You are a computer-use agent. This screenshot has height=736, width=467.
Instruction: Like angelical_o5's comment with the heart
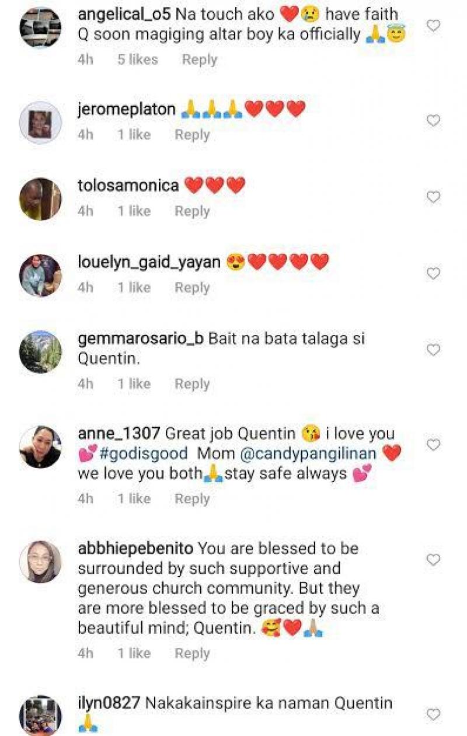(x=433, y=26)
